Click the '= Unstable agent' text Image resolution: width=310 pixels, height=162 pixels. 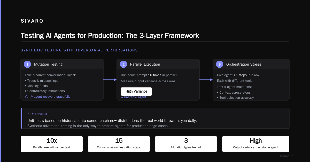pos(134,97)
